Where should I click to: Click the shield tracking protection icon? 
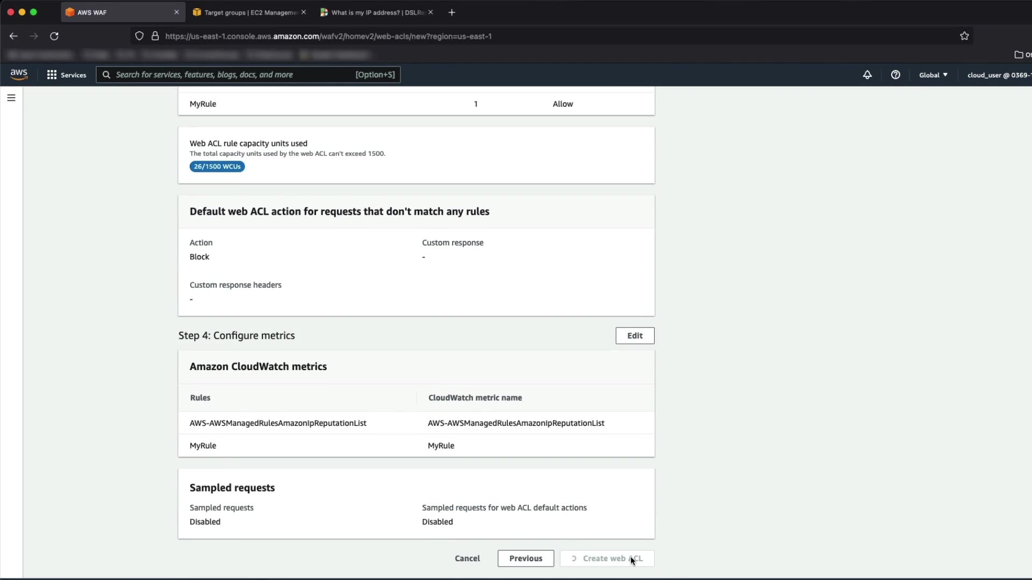pos(139,36)
